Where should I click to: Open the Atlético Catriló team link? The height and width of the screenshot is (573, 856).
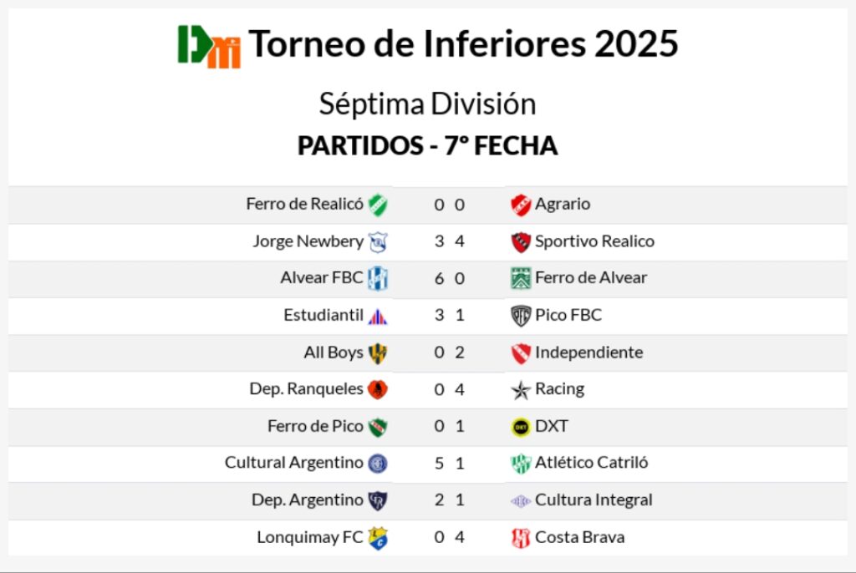(x=591, y=463)
